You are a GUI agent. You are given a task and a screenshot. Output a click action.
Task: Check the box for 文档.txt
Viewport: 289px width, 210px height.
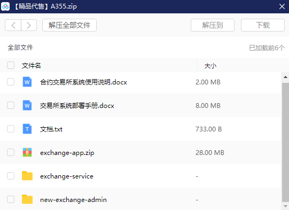(x=11, y=129)
